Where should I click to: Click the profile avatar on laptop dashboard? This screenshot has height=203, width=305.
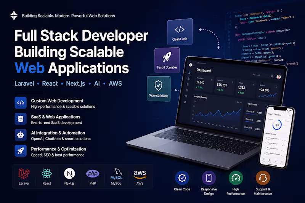(279, 77)
